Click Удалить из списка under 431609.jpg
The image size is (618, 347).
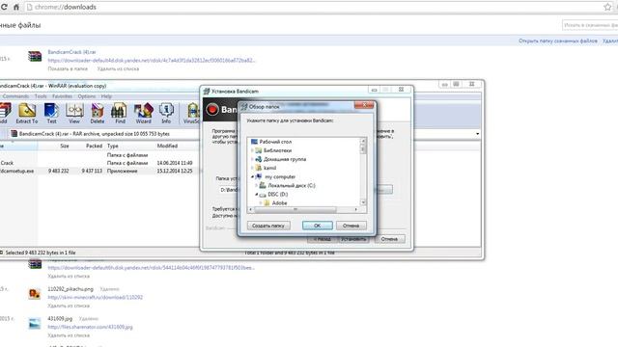(69, 335)
